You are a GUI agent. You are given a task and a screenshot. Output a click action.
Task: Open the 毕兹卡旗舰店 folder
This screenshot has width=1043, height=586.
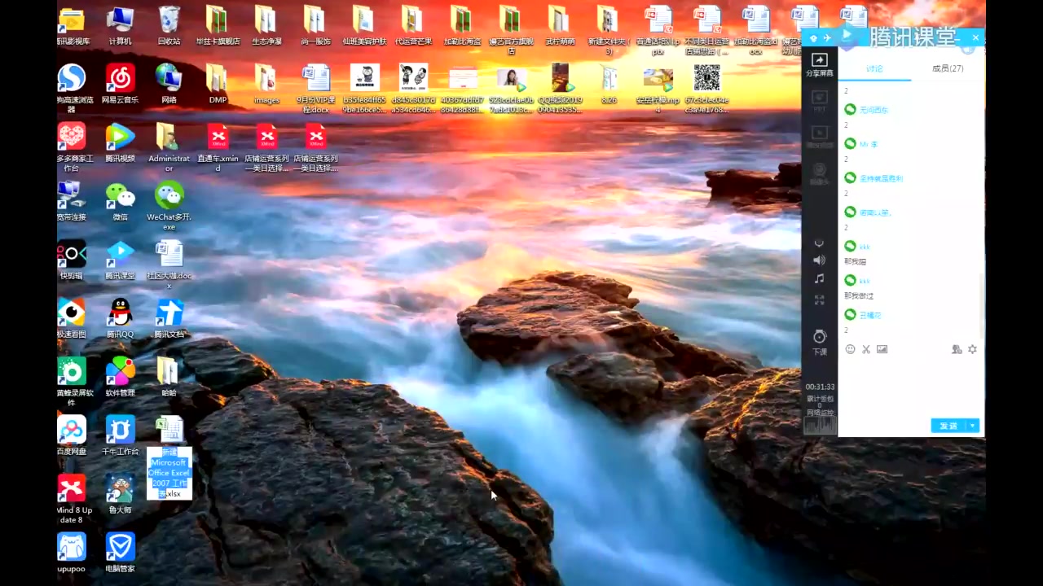click(x=218, y=25)
